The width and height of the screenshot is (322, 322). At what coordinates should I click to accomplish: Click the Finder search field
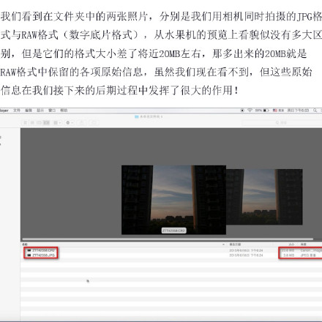[x=282, y=123]
